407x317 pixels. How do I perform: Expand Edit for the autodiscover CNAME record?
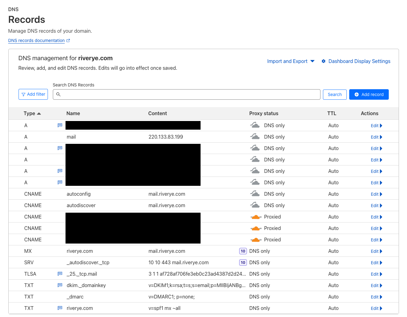[x=376, y=206]
